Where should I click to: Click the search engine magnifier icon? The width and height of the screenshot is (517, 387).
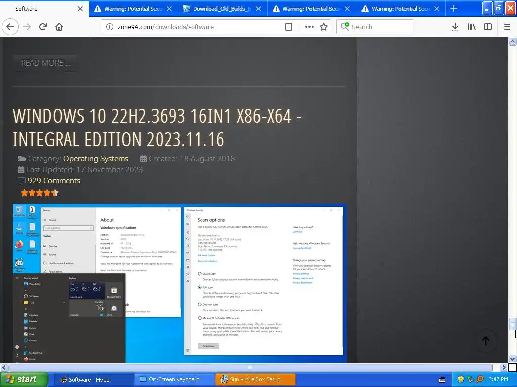344,26
